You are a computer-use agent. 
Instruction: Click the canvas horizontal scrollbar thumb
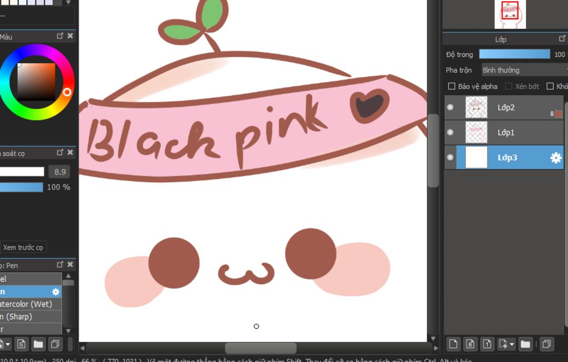[261, 348]
